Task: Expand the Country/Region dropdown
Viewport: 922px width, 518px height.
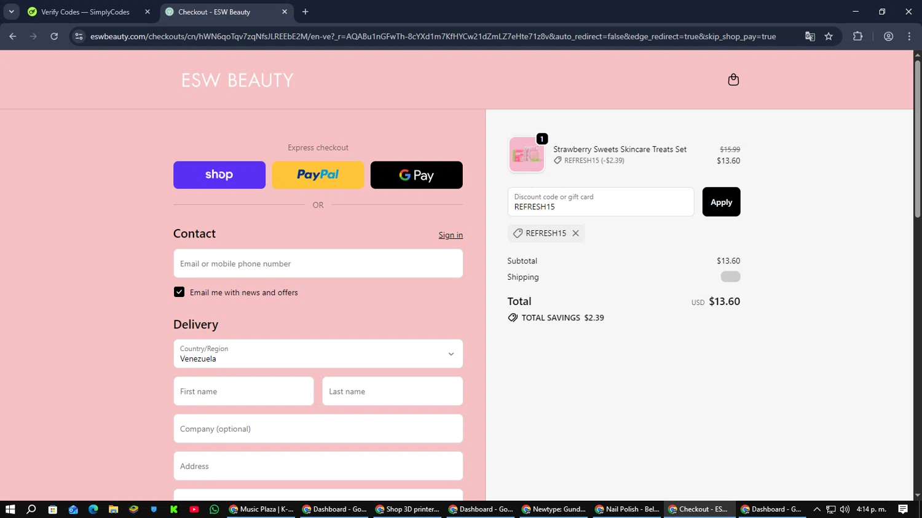Action: point(318,354)
